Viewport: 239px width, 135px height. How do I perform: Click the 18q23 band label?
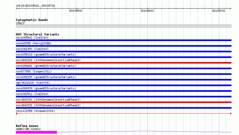coord(20,23)
